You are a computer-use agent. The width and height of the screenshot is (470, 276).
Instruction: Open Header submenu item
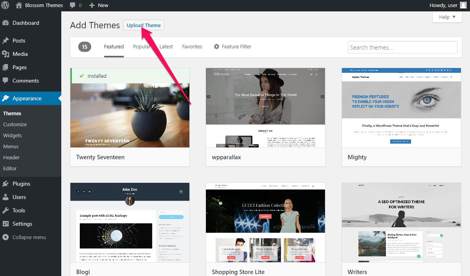pos(11,158)
